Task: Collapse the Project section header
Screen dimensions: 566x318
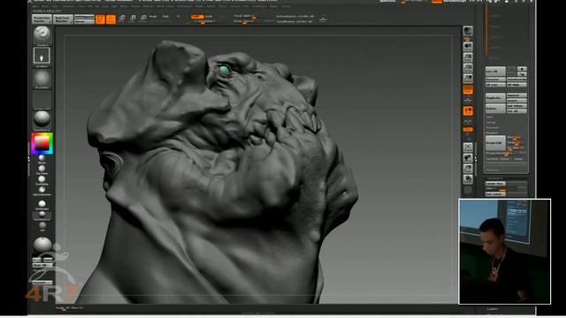Action: pos(492,132)
